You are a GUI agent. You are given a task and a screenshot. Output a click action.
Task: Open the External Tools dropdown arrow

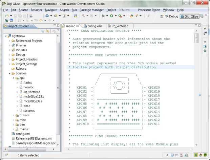tap(124, 16)
